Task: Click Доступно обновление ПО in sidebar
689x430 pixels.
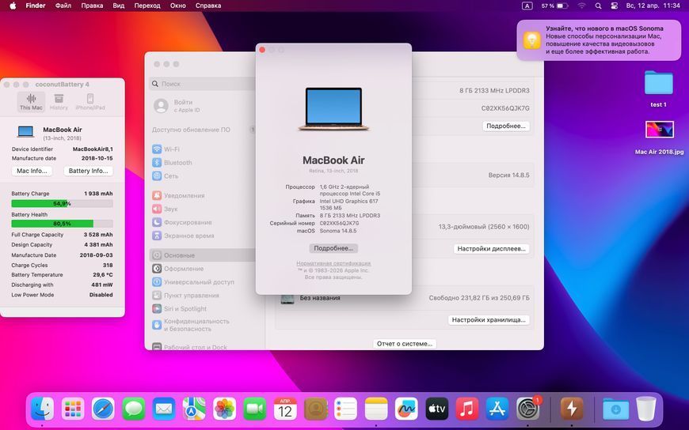Action: point(202,130)
